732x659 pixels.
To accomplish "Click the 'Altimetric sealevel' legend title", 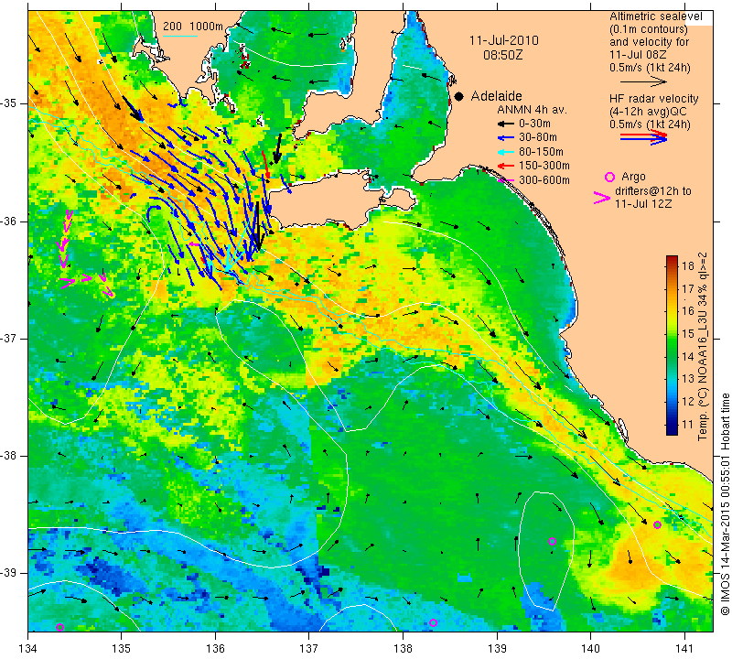I will pos(656,16).
